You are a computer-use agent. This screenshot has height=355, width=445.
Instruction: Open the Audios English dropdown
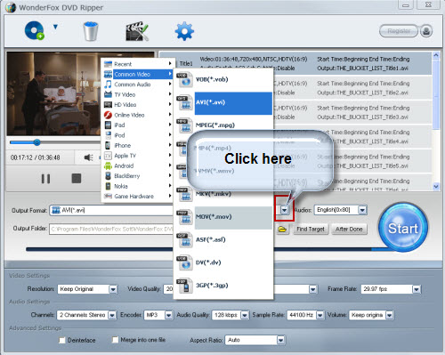tap(362, 210)
